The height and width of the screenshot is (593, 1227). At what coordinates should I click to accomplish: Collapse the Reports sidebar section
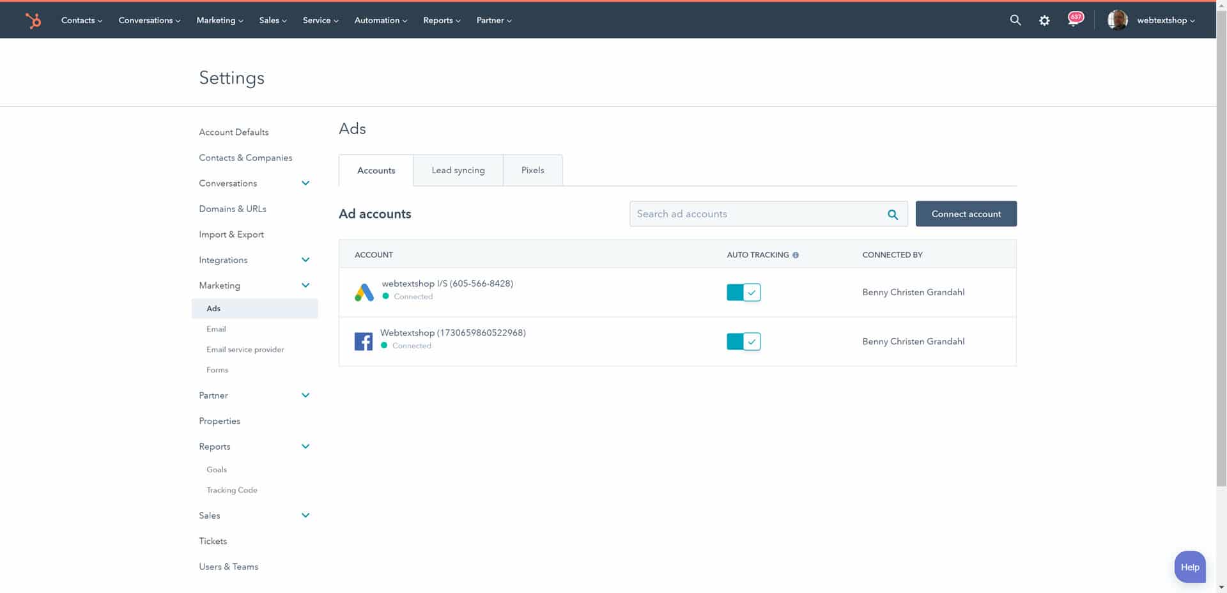[305, 447]
